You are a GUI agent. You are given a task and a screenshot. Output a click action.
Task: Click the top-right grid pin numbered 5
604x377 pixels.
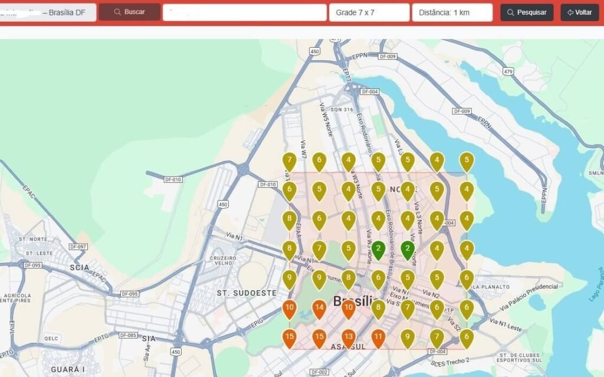coord(467,160)
